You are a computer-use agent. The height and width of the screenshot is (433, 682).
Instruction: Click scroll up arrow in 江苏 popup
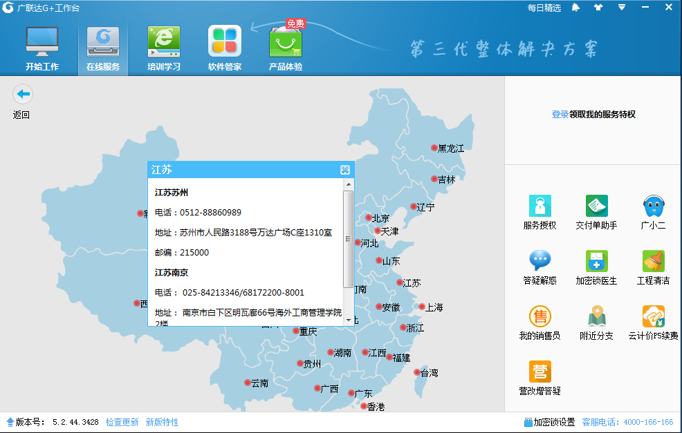coord(349,184)
